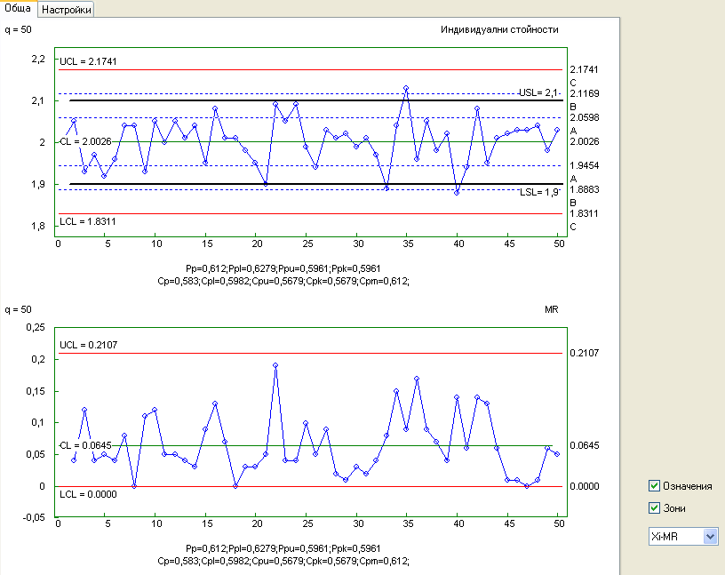Uncheck the Означения checkbox

point(655,486)
